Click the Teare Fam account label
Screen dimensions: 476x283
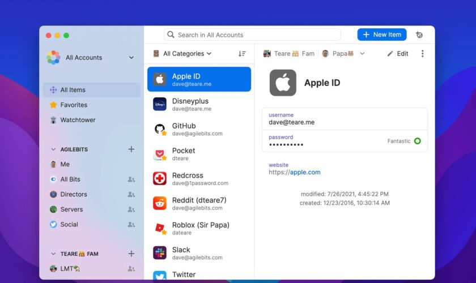[289, 54]
